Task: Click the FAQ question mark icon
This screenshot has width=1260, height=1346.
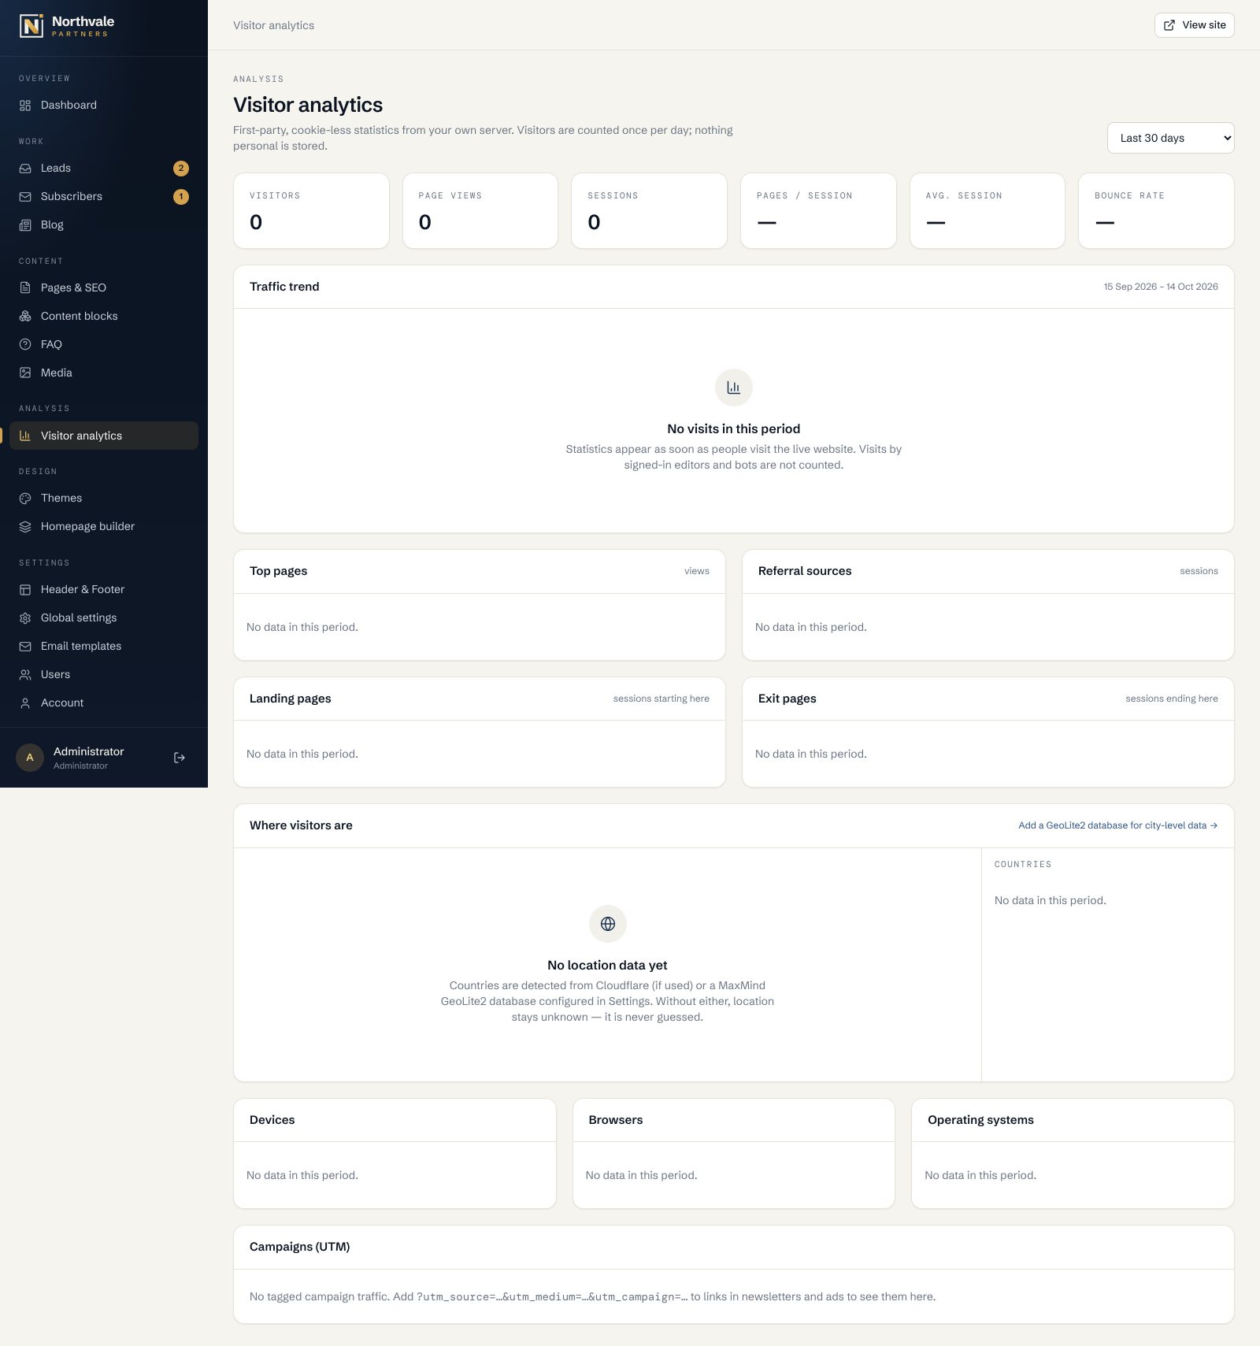Action: tap(25, 345)
